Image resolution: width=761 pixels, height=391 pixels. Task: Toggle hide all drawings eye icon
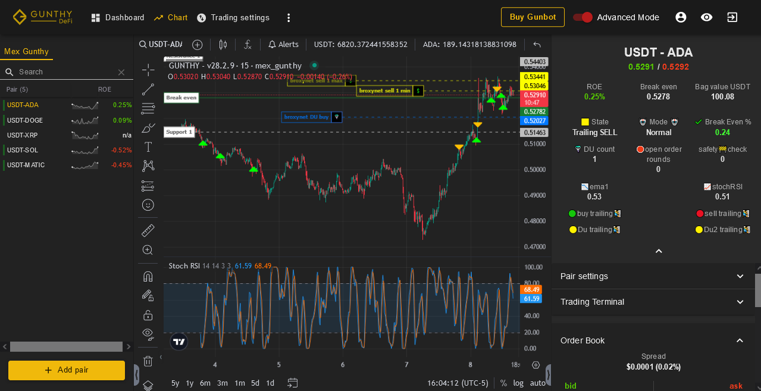coord(148,333)
